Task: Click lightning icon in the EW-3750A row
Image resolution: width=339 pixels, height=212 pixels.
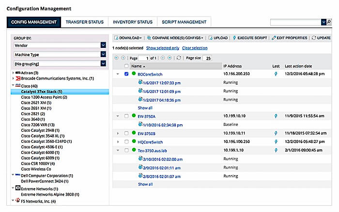Action: [276, 116]
